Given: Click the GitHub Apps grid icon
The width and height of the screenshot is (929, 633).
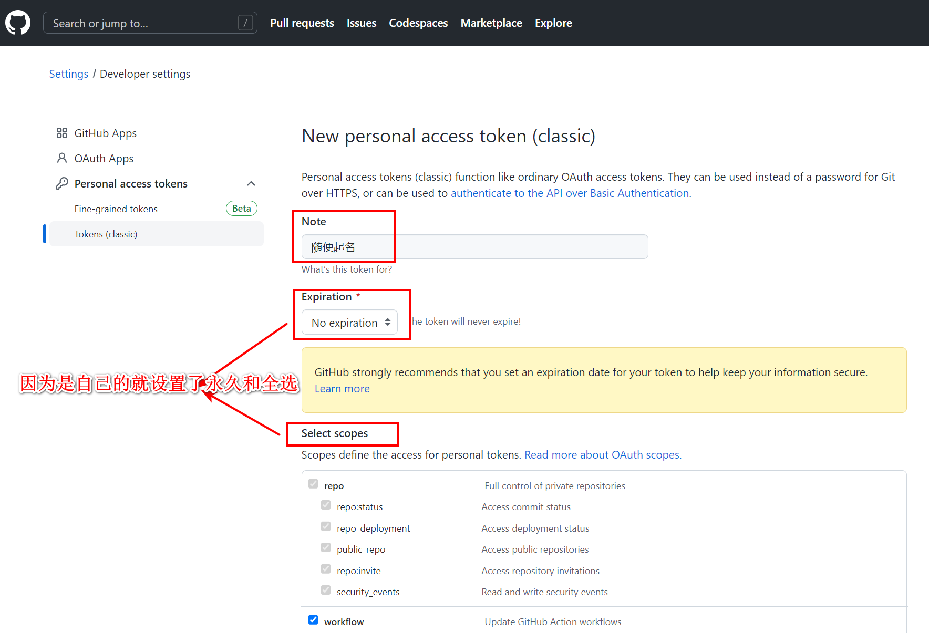Looking at the screenshot, I should pyautogui.click(x=62, y=133).
